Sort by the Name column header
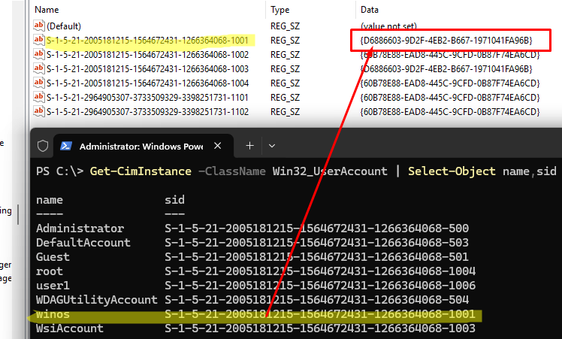The height and width of the screenshot is (339, 562). [x=47, y=10]
